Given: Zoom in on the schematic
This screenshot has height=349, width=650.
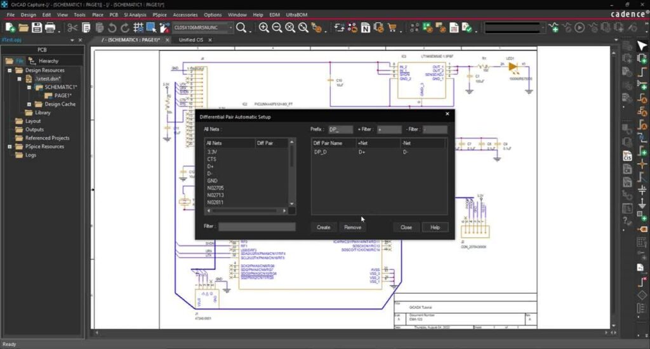Looking at the screenshot, I should [x=263, y=28].
